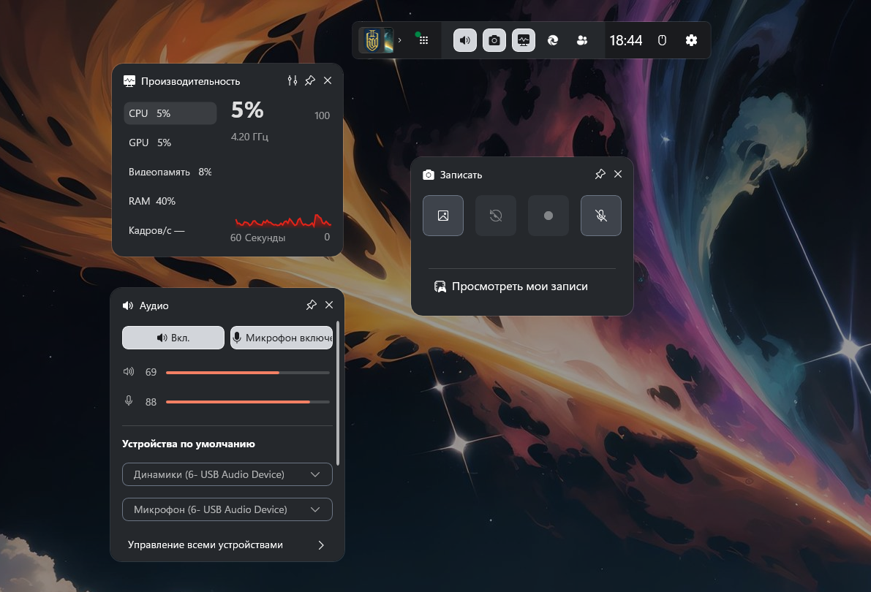Select the GPU 5% tab
871x592 pixels.
[170, 143]
